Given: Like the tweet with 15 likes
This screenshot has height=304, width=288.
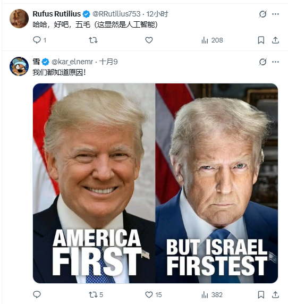Looking at the screenshot, I should click(x=154, y=294).
